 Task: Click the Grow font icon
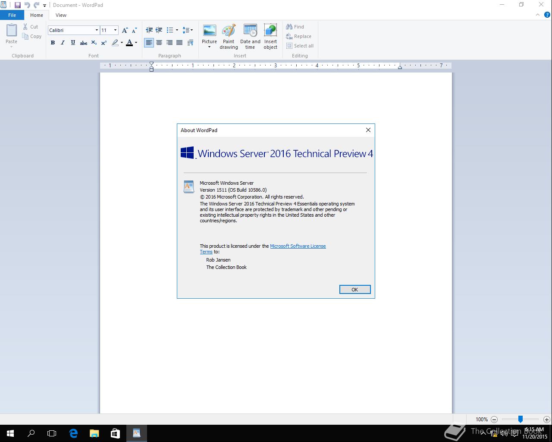coord(125,30)
